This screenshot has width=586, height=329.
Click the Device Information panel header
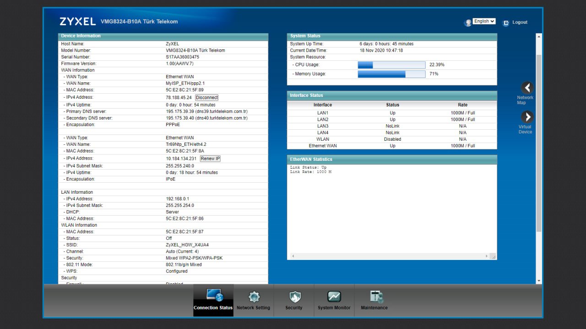tap(163, 36)
